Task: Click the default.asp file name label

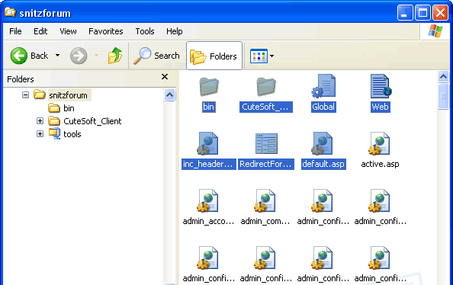Action: (x=323, y=164)
